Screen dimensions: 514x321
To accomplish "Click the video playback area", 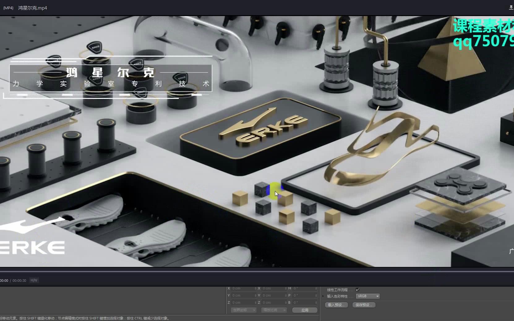I will [x=257, y=141].
